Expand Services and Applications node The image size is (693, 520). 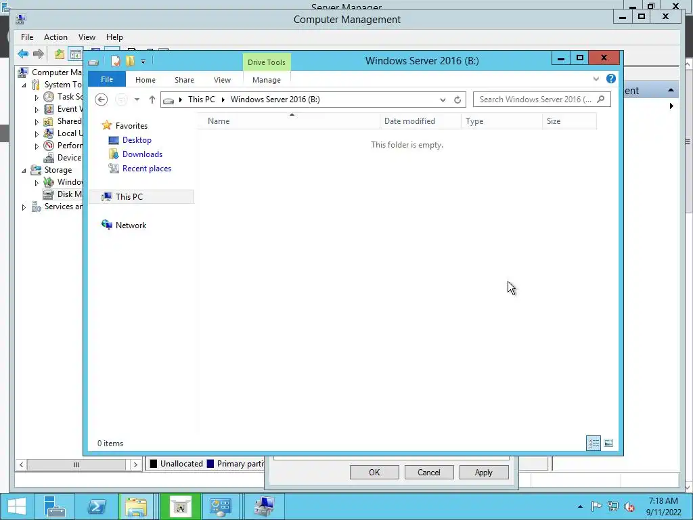pyautogui.click(x=24, y=207)
